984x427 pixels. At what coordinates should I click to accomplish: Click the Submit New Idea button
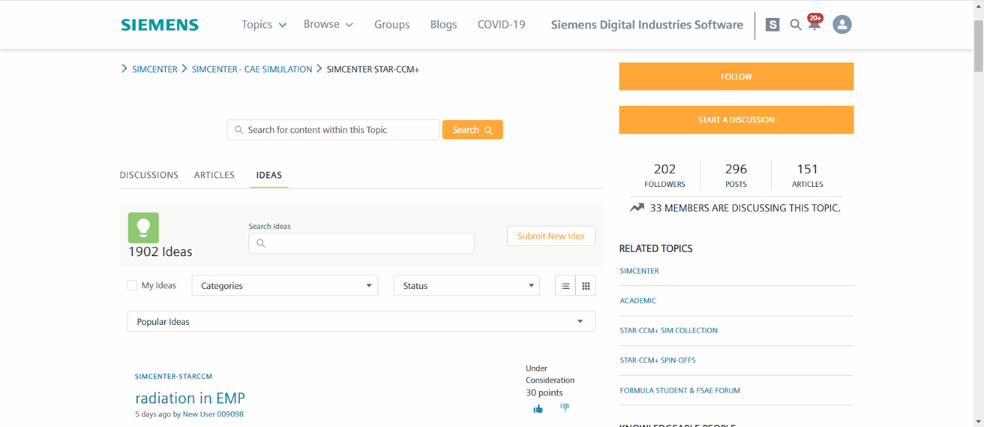click(x=550, y=236)
